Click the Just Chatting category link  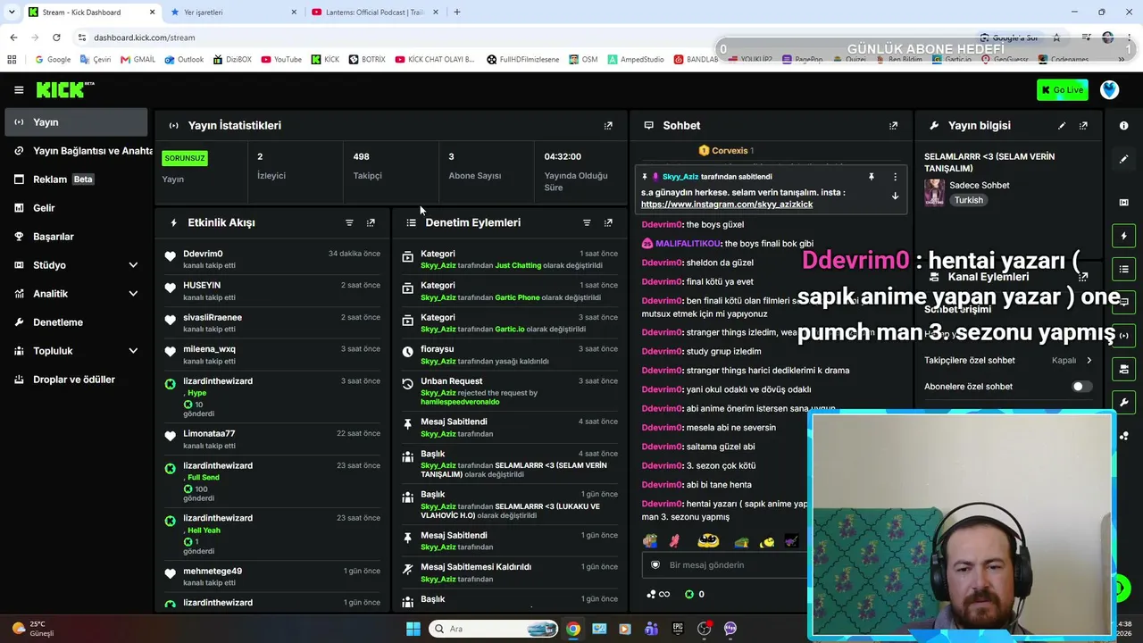coord(518,266)
